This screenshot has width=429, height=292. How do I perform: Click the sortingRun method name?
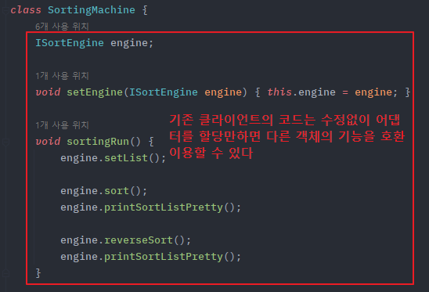click(x=98, y=142)
